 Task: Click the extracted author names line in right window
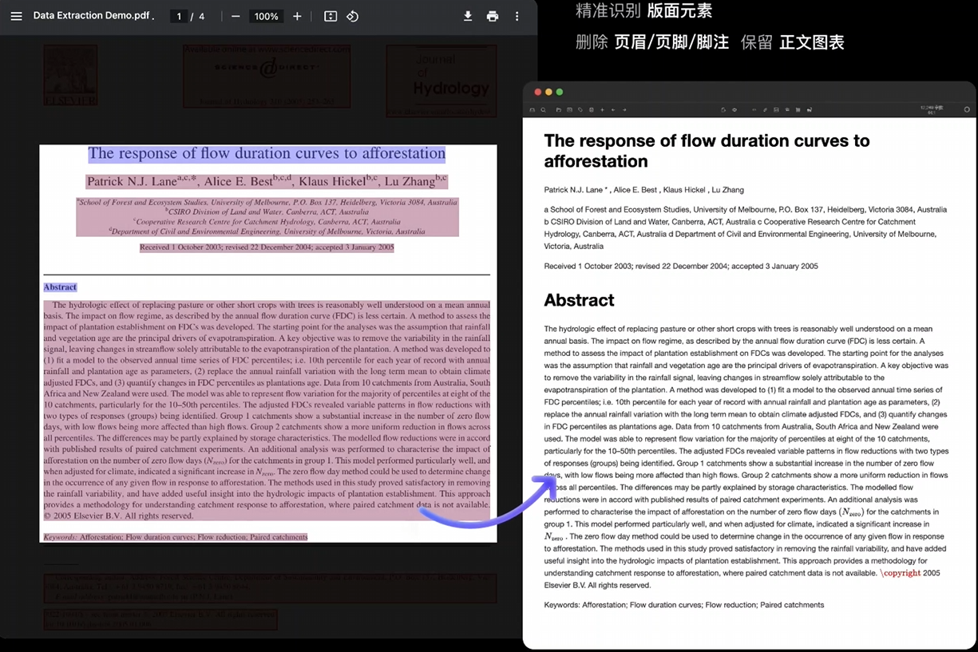pos(643,190)
